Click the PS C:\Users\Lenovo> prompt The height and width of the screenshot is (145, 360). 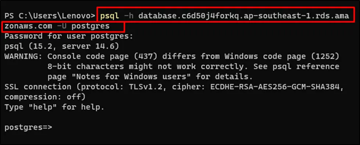(50, 16)
